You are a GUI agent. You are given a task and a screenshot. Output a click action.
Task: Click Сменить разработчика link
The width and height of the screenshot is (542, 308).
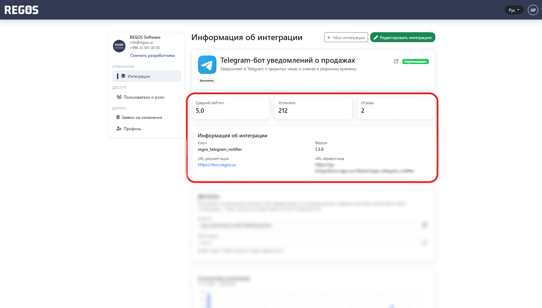click(x=152, y=56)
